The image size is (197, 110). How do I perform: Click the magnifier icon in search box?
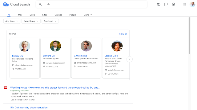coord(40,4)
